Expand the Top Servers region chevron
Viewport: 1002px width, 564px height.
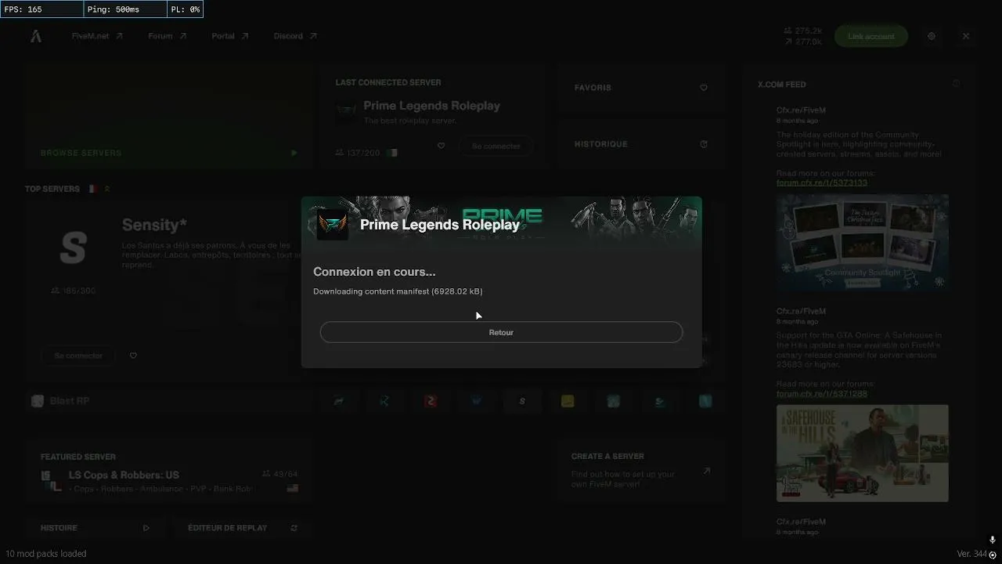pyautogui.click(x=107, y=189)
